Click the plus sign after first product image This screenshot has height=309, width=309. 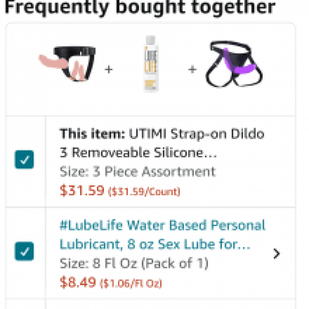[x=109, y=70]
